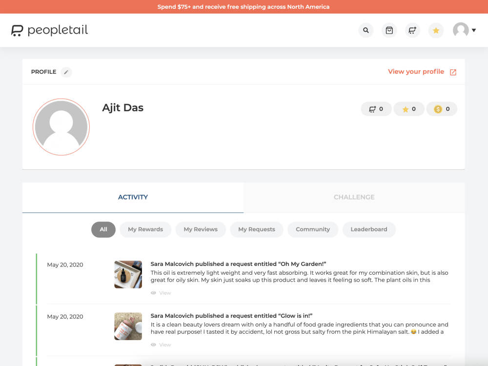Click View link under Oh My Garden post
Viewport: 488px width, 366px height.
(x=165, y=293)
